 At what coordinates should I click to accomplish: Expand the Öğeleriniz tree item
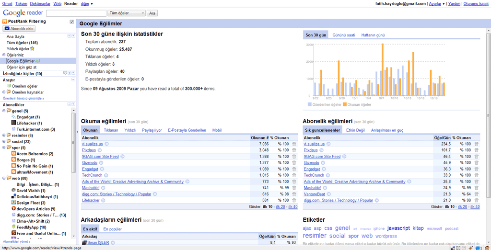(x=4, y=55)
